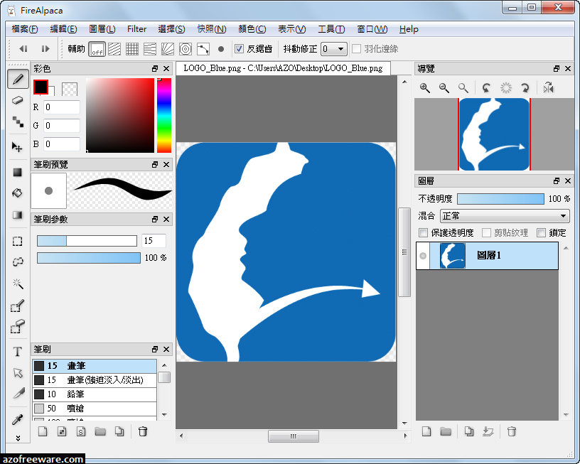Turn snap off with the 'off' button
This screenshot has width=580, height=464.
click(x=97, y=49)
